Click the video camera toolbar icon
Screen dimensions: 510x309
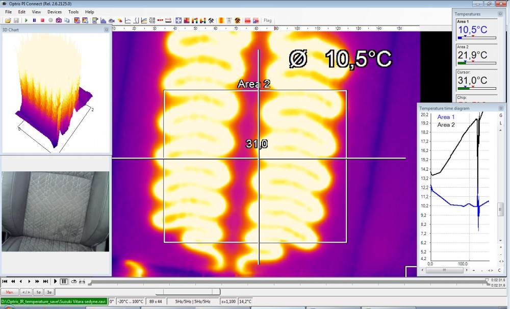pyautogui.click(x=112, y=20)
